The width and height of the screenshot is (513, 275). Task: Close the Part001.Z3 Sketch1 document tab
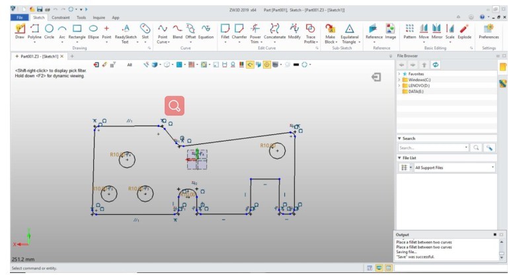62,56
